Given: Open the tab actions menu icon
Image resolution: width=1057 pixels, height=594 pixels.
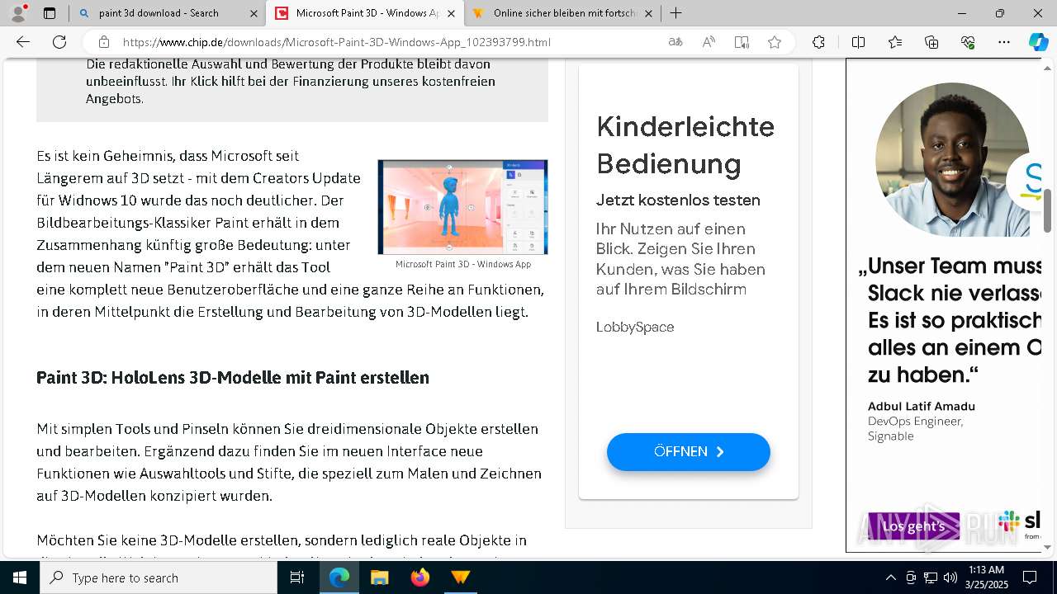Looking at the screenshot, I should coord(50,13).
